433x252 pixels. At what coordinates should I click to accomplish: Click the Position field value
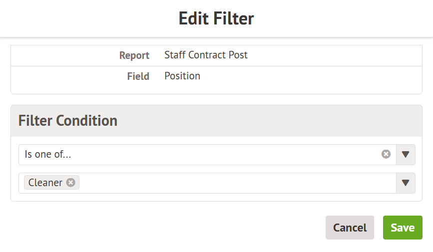pyautogui.click(x=182, y=76)
